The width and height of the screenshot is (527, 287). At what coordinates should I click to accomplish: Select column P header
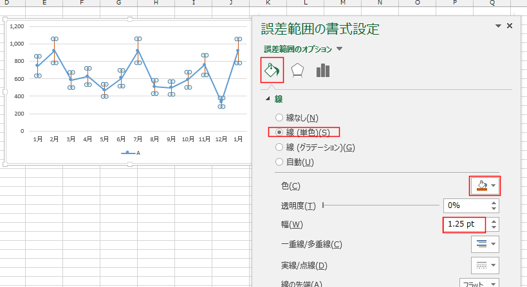coord(455,3)
